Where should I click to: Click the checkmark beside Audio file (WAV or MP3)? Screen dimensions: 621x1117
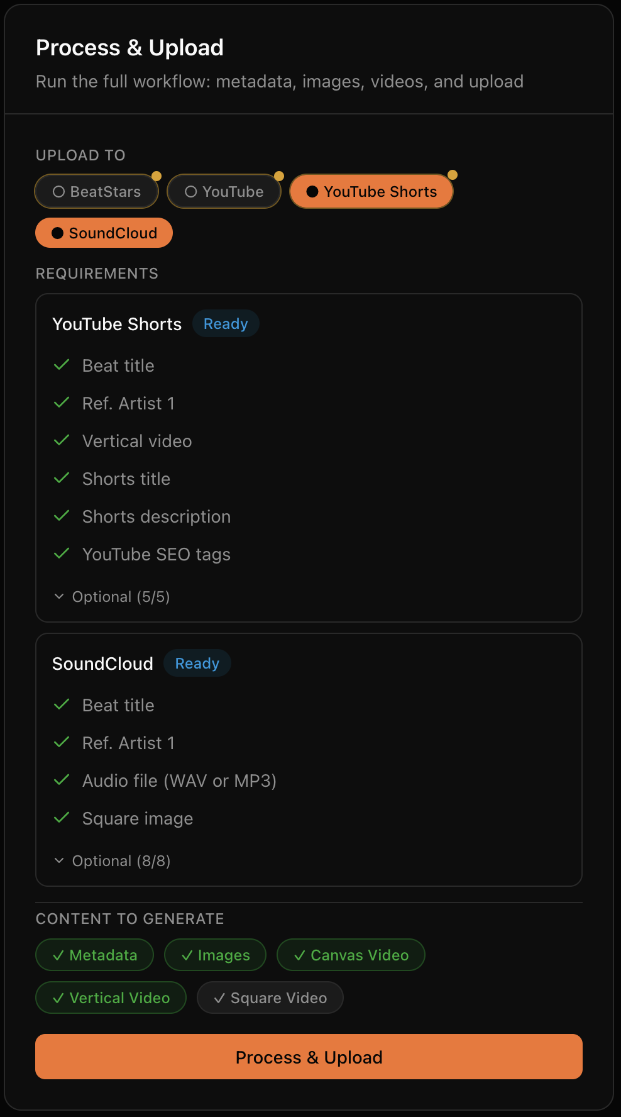click(62, 780)
